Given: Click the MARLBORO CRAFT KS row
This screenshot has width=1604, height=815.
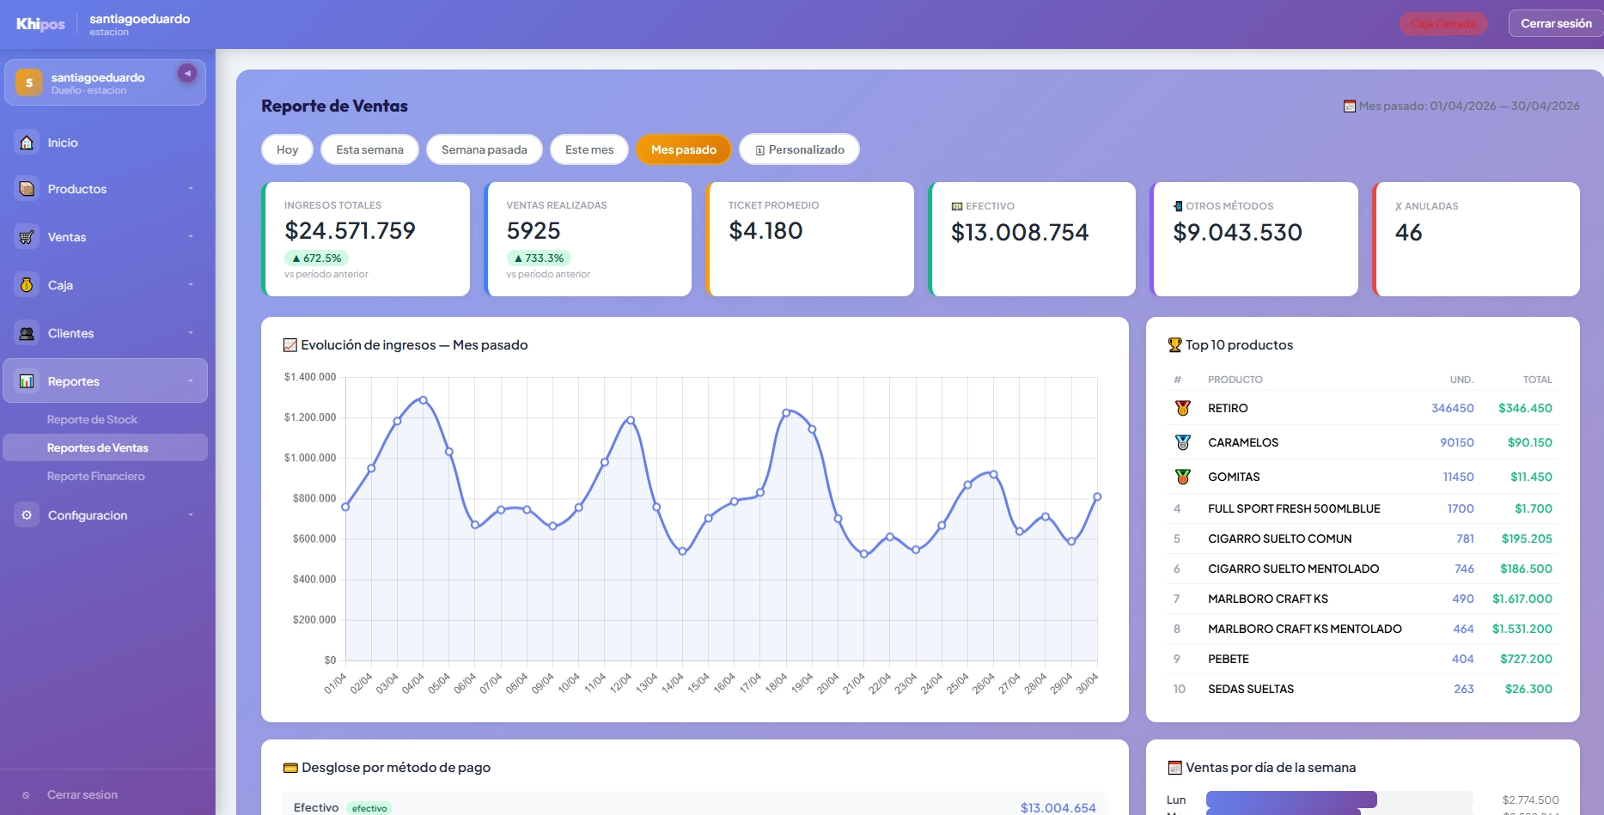Looking at the screenshot, I should (1363, 599).
